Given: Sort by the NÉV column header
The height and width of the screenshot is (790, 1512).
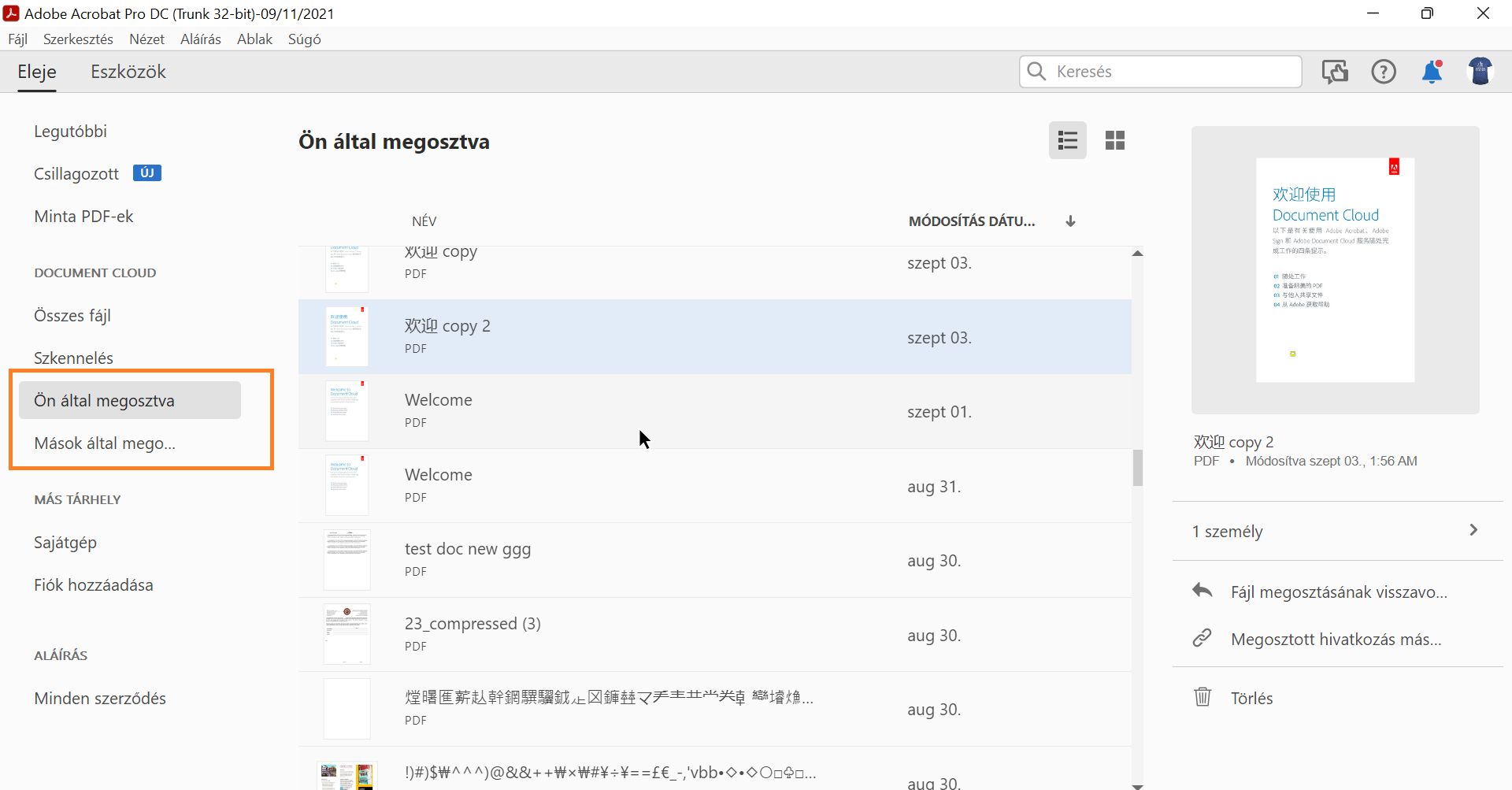Looking at the screenshot, I should 424,221.
